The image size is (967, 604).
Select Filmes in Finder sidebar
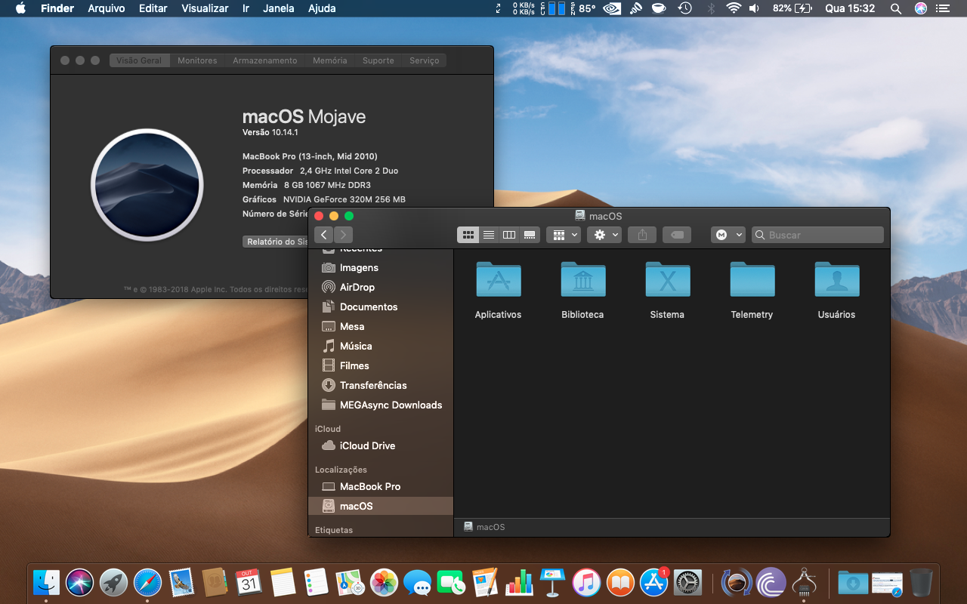pos(381,365)
